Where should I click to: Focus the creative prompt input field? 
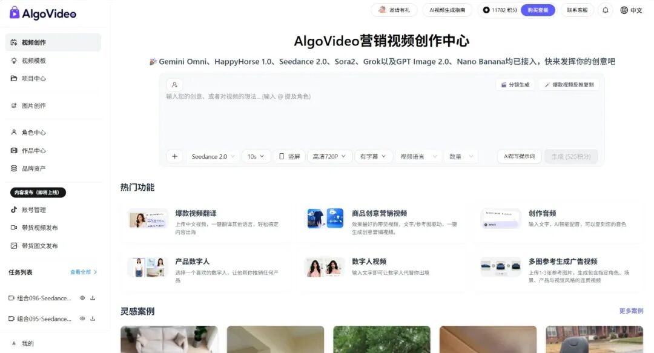[381, 117]
